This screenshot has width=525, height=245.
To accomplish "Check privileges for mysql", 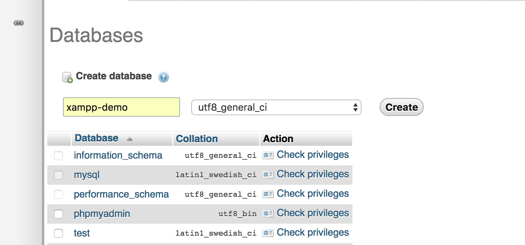I will pos(313,174).
